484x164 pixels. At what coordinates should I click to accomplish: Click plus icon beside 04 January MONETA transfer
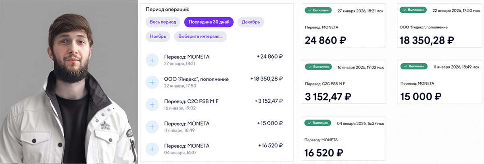tap(152, 149)
